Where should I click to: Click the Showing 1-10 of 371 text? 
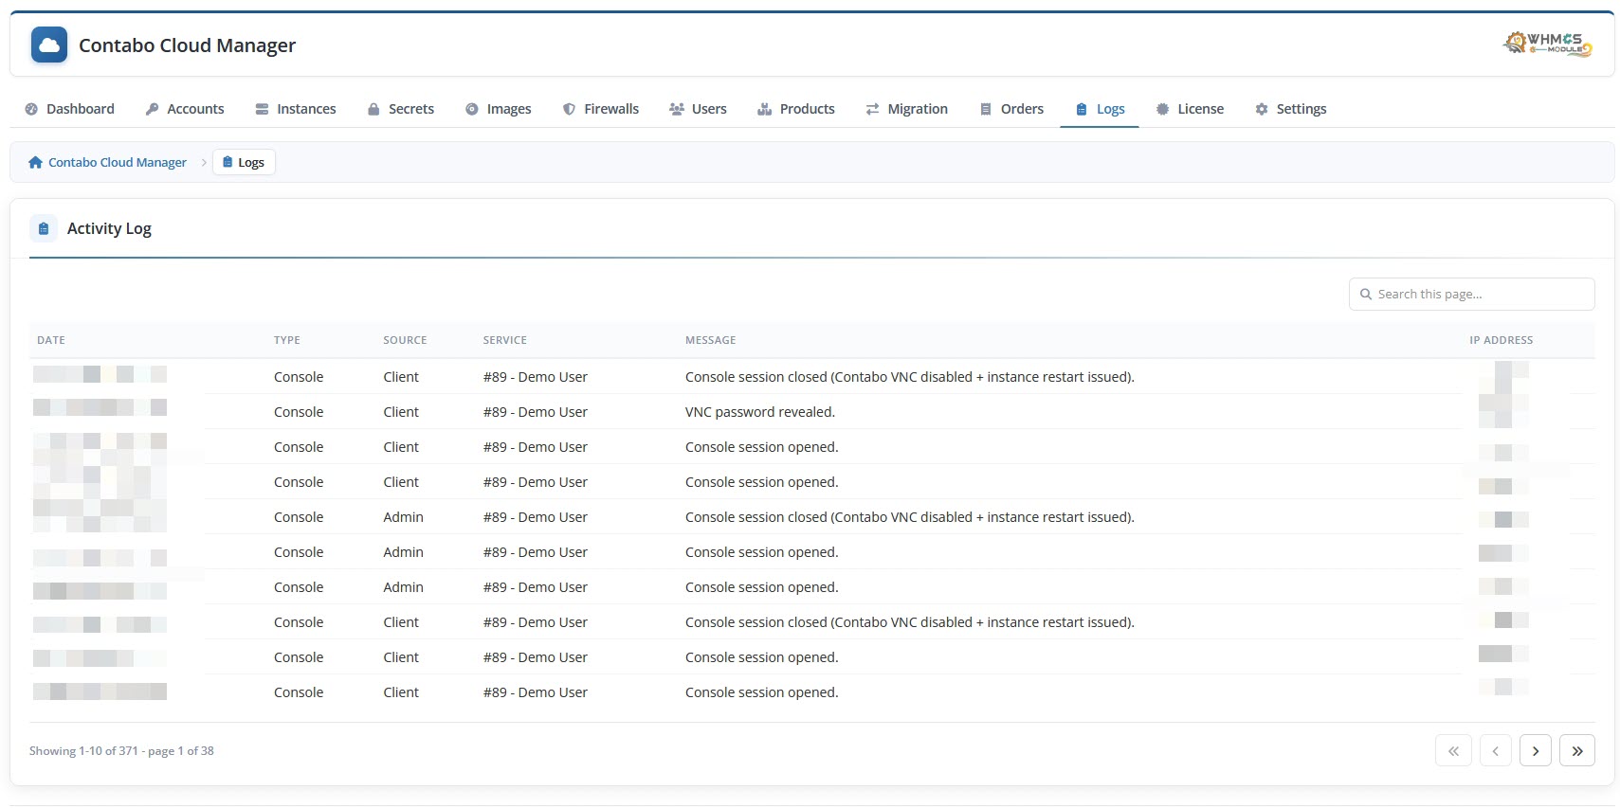point(121,750)
